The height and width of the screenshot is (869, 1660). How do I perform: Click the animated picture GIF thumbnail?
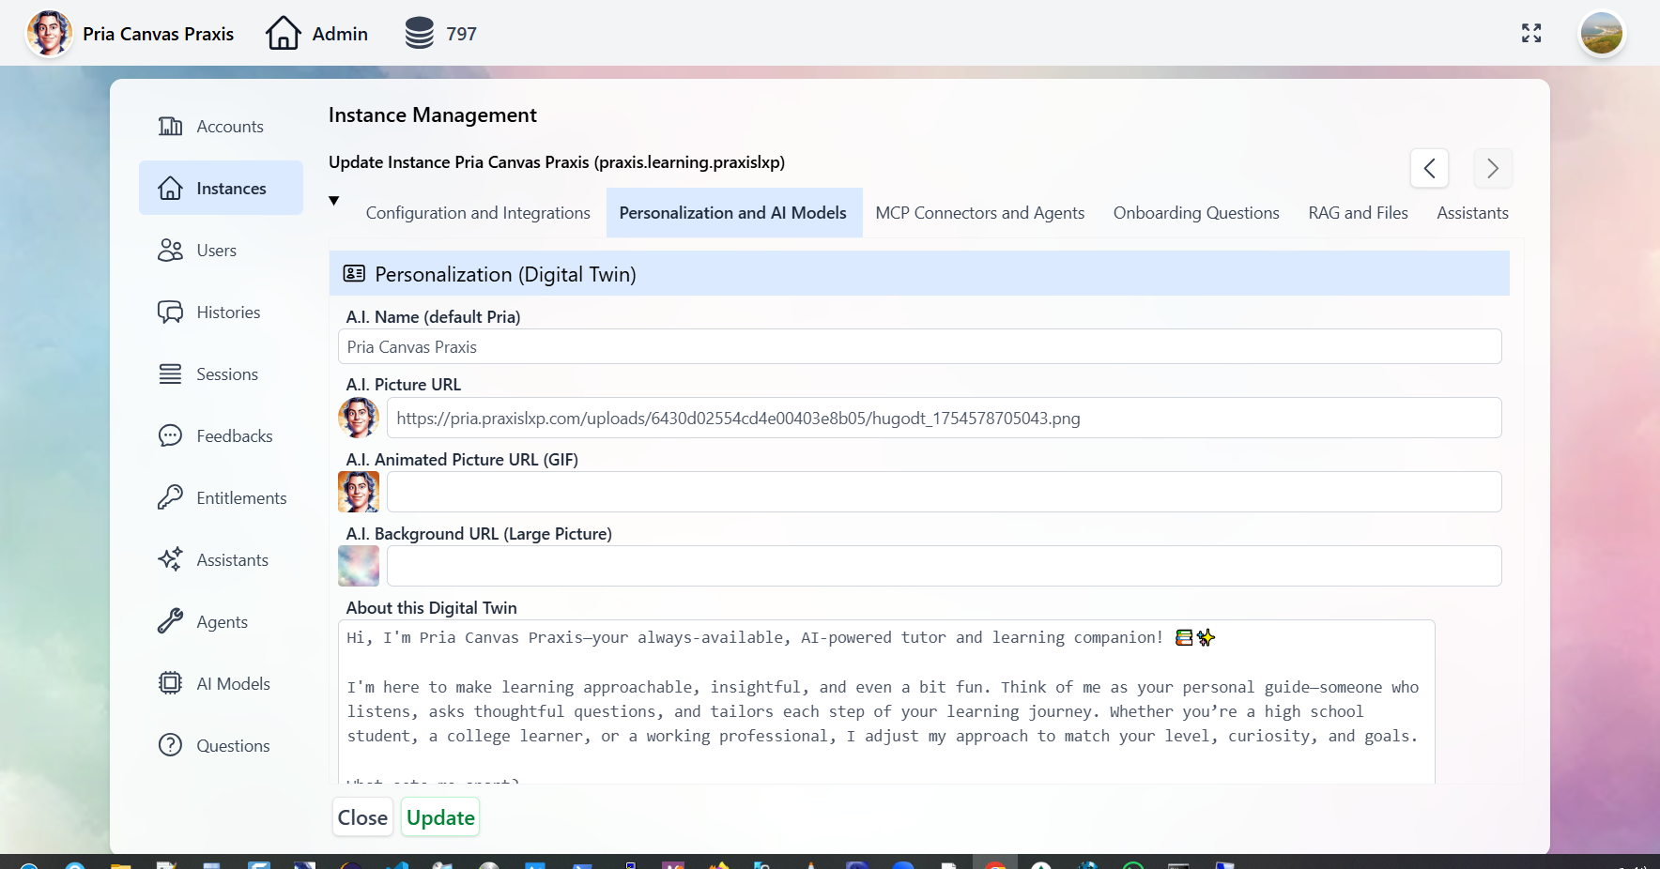[359, 492]
